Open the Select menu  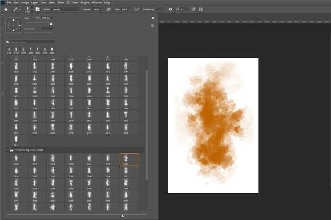click(x=52, y=3)
